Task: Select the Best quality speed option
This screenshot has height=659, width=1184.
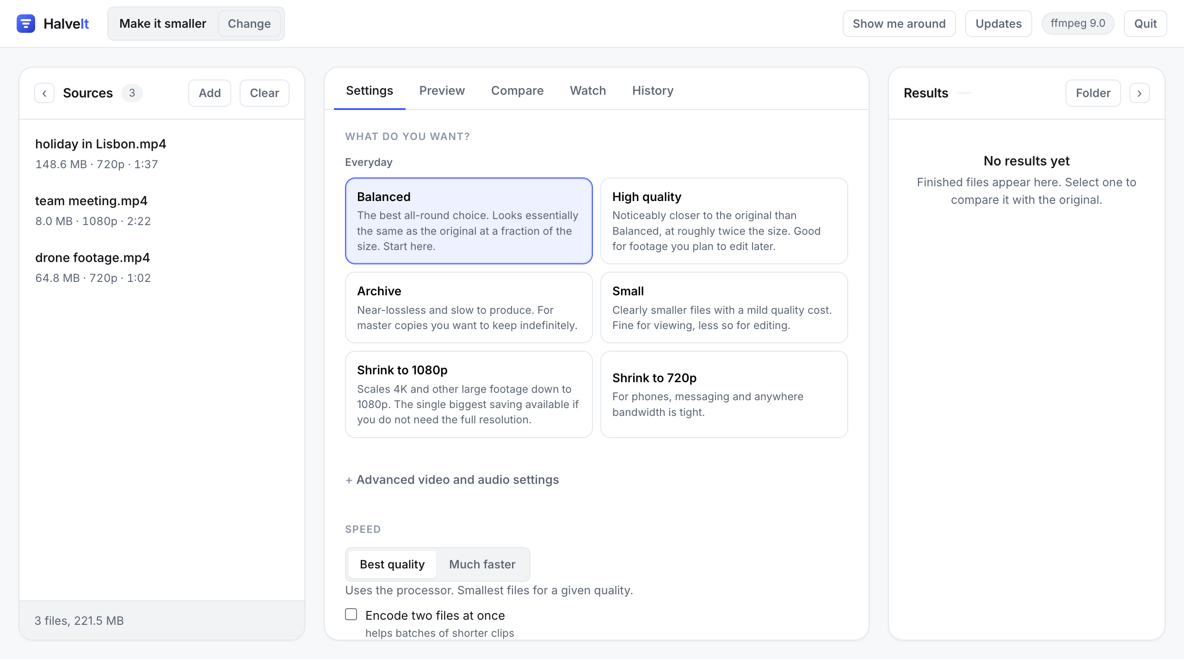Action: [392, 564]
